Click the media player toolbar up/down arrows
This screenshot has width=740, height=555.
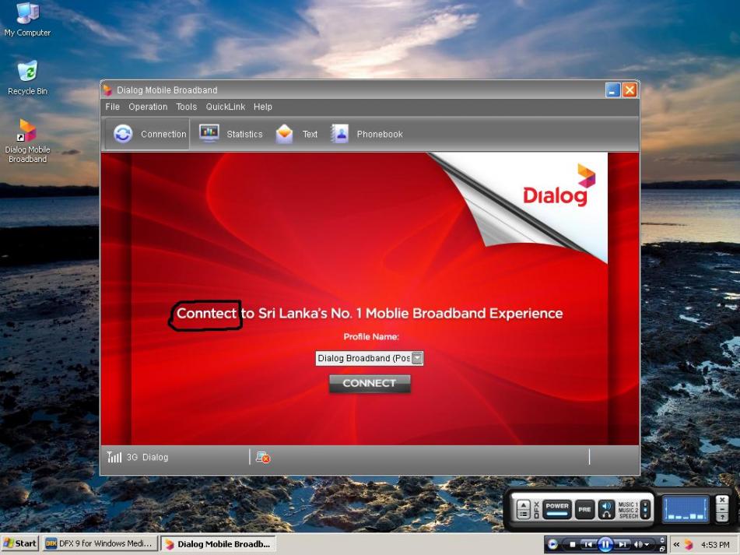(662, 540)
